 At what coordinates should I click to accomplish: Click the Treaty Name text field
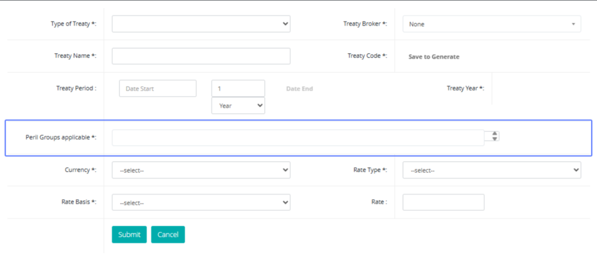[x=200, y=56]
